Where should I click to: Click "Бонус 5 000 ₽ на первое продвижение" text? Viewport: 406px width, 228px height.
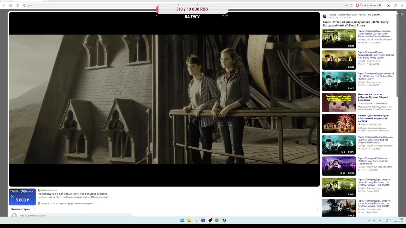(67, 204)
